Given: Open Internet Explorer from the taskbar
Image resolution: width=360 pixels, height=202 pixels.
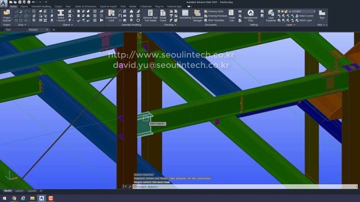Looking at the screenshot, I should click(x=23, y=198).
